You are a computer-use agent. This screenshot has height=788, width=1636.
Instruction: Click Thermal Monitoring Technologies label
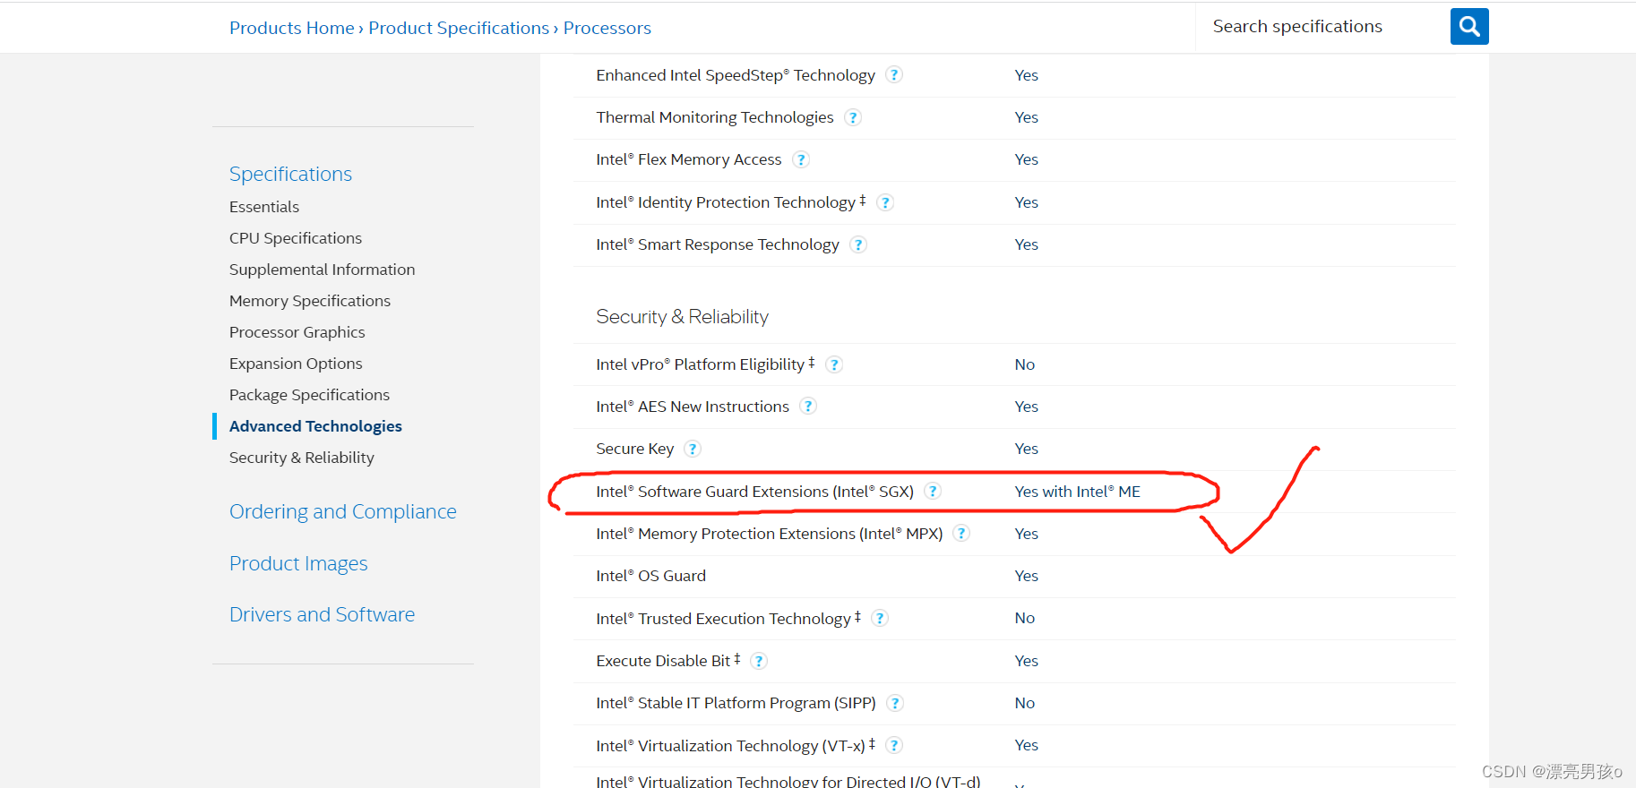coord(715,117)
